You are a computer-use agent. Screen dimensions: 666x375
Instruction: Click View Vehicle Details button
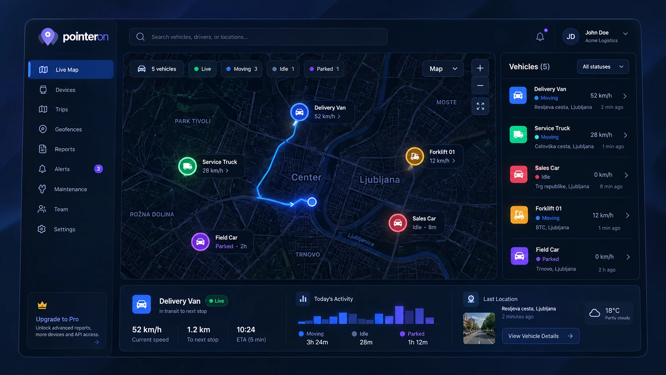coord(541,336)
